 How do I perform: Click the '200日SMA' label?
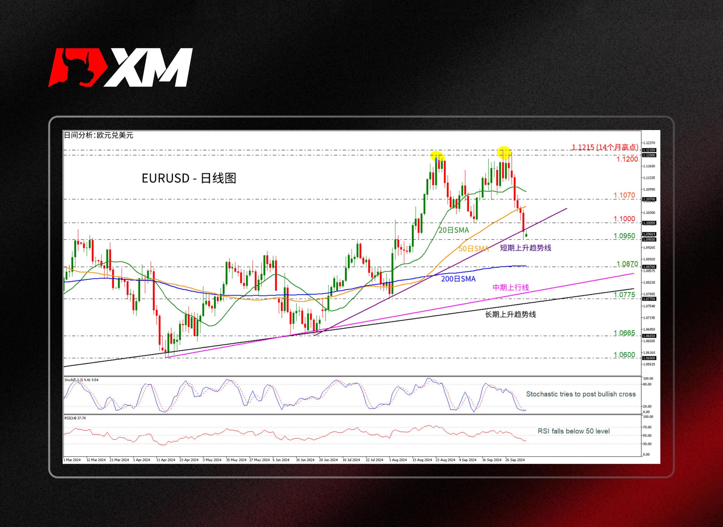click(x=458, y=279)
